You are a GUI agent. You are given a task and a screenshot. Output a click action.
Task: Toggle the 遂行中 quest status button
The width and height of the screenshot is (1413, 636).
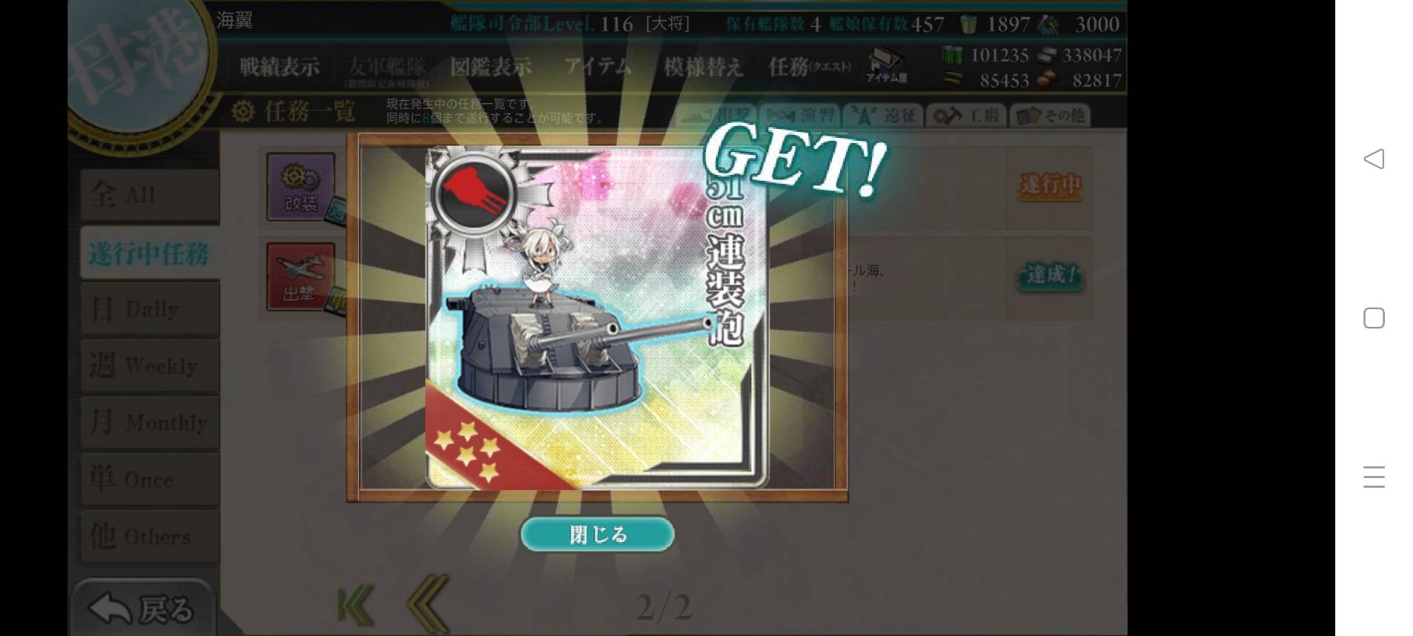1050,184
